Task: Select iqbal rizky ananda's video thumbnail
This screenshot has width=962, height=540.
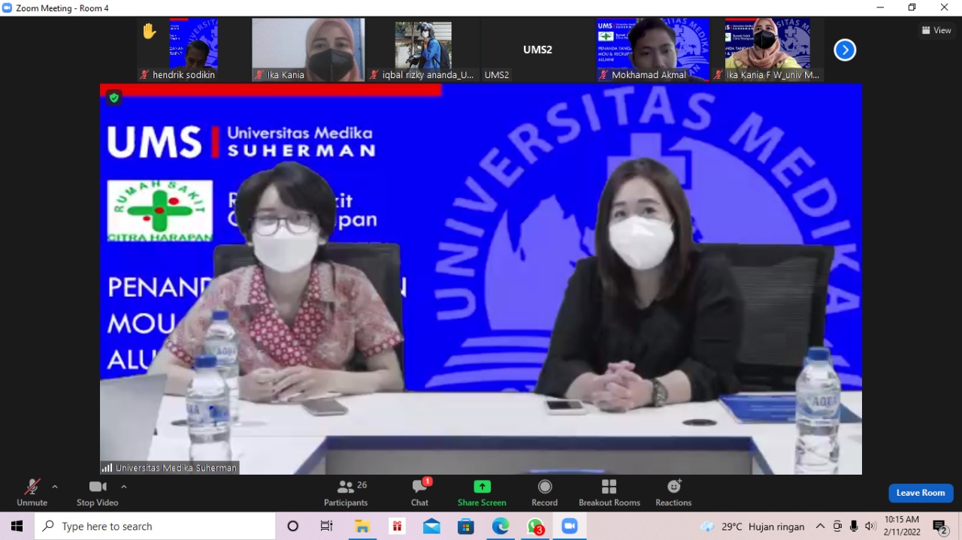Action: click(424, 50)
